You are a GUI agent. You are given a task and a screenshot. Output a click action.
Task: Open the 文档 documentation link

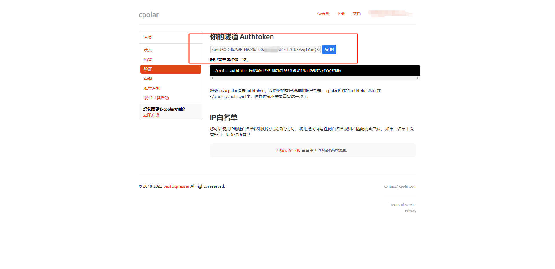(x=356, y=14)
